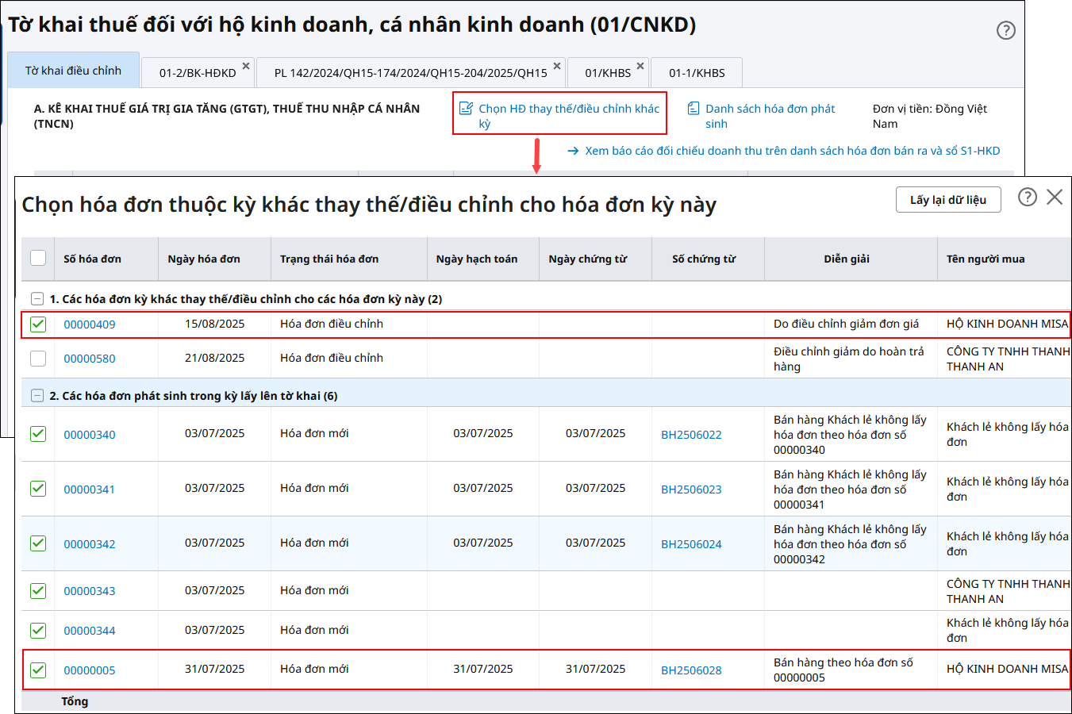This screenshot has width=1072, height=714.
Task: Open the 01-2/BK-HĐKD tab
Action: [x=198, y=73]
